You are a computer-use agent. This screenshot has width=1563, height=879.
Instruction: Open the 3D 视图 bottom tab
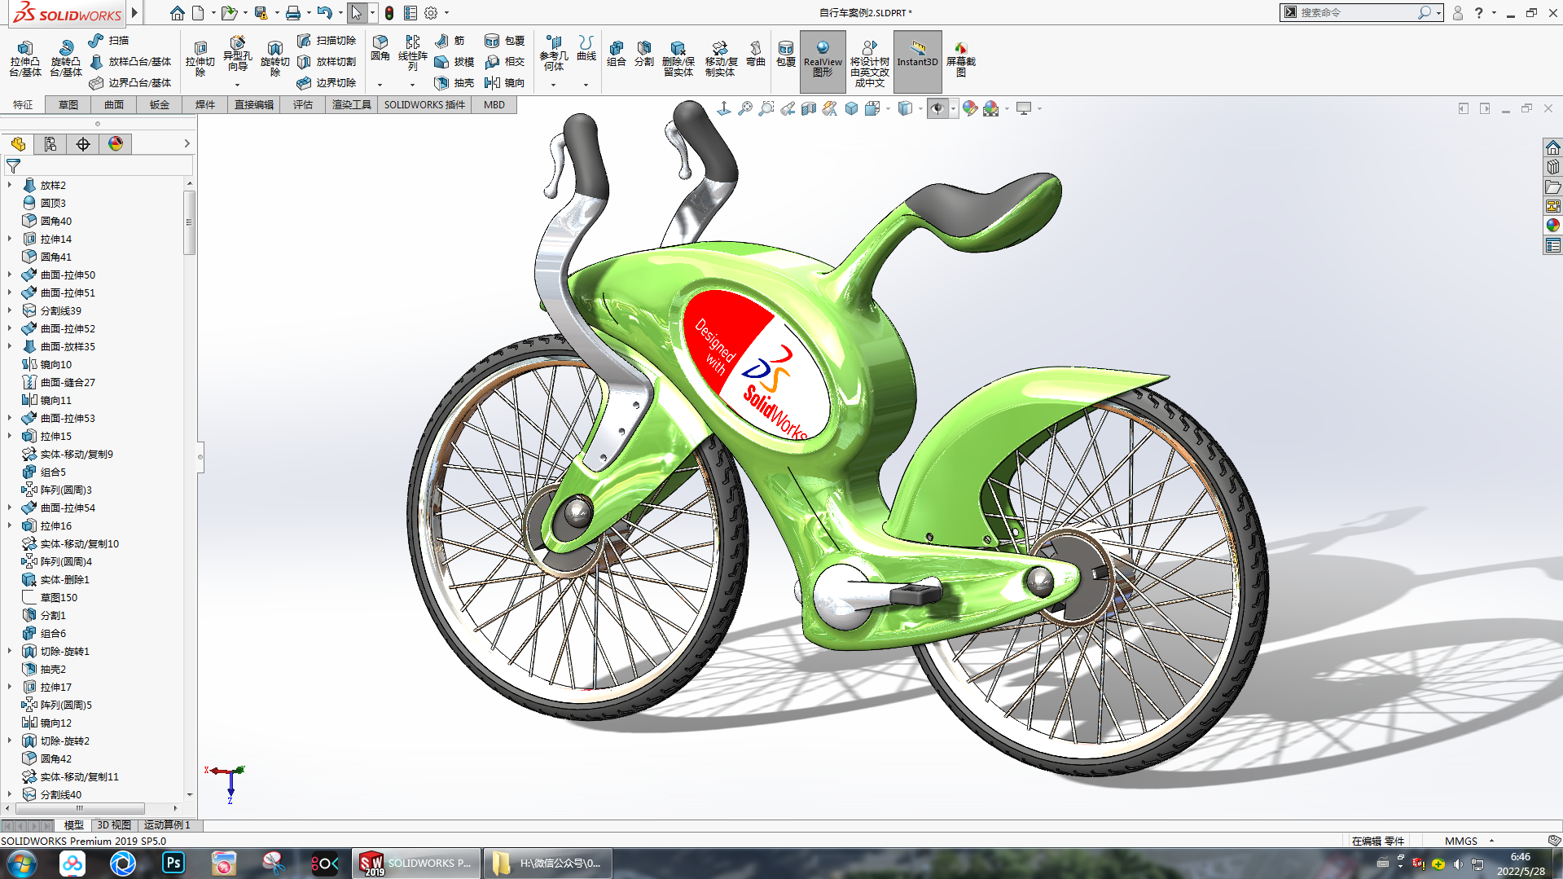[114, 825]
